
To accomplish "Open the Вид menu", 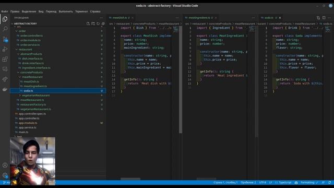I will 41,11.
